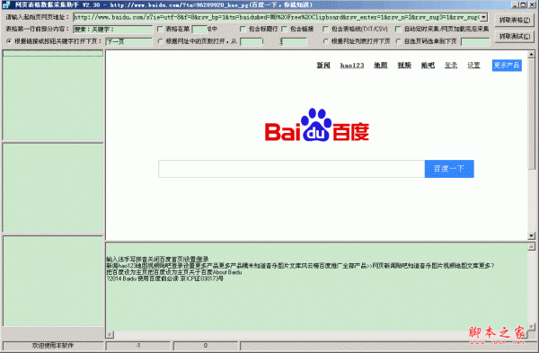Click the browser pane vertical scrollbar thumb
The image size is (539, 353).
click(531, 113)
